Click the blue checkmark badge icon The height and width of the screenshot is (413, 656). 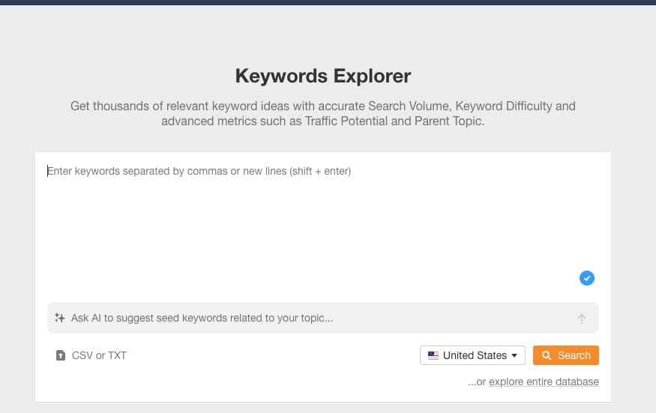(x=586, y=278)
